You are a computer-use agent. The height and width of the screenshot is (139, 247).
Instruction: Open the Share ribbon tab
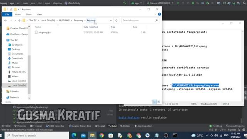pos(29,14)
